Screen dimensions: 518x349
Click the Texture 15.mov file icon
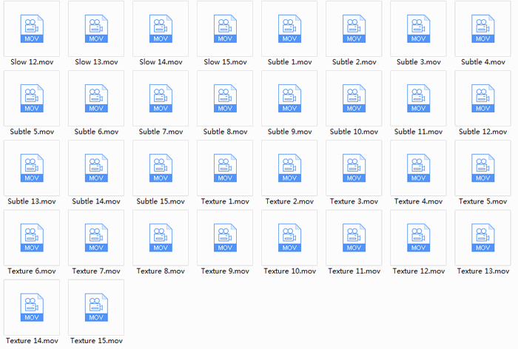click(x=95, y=307)
